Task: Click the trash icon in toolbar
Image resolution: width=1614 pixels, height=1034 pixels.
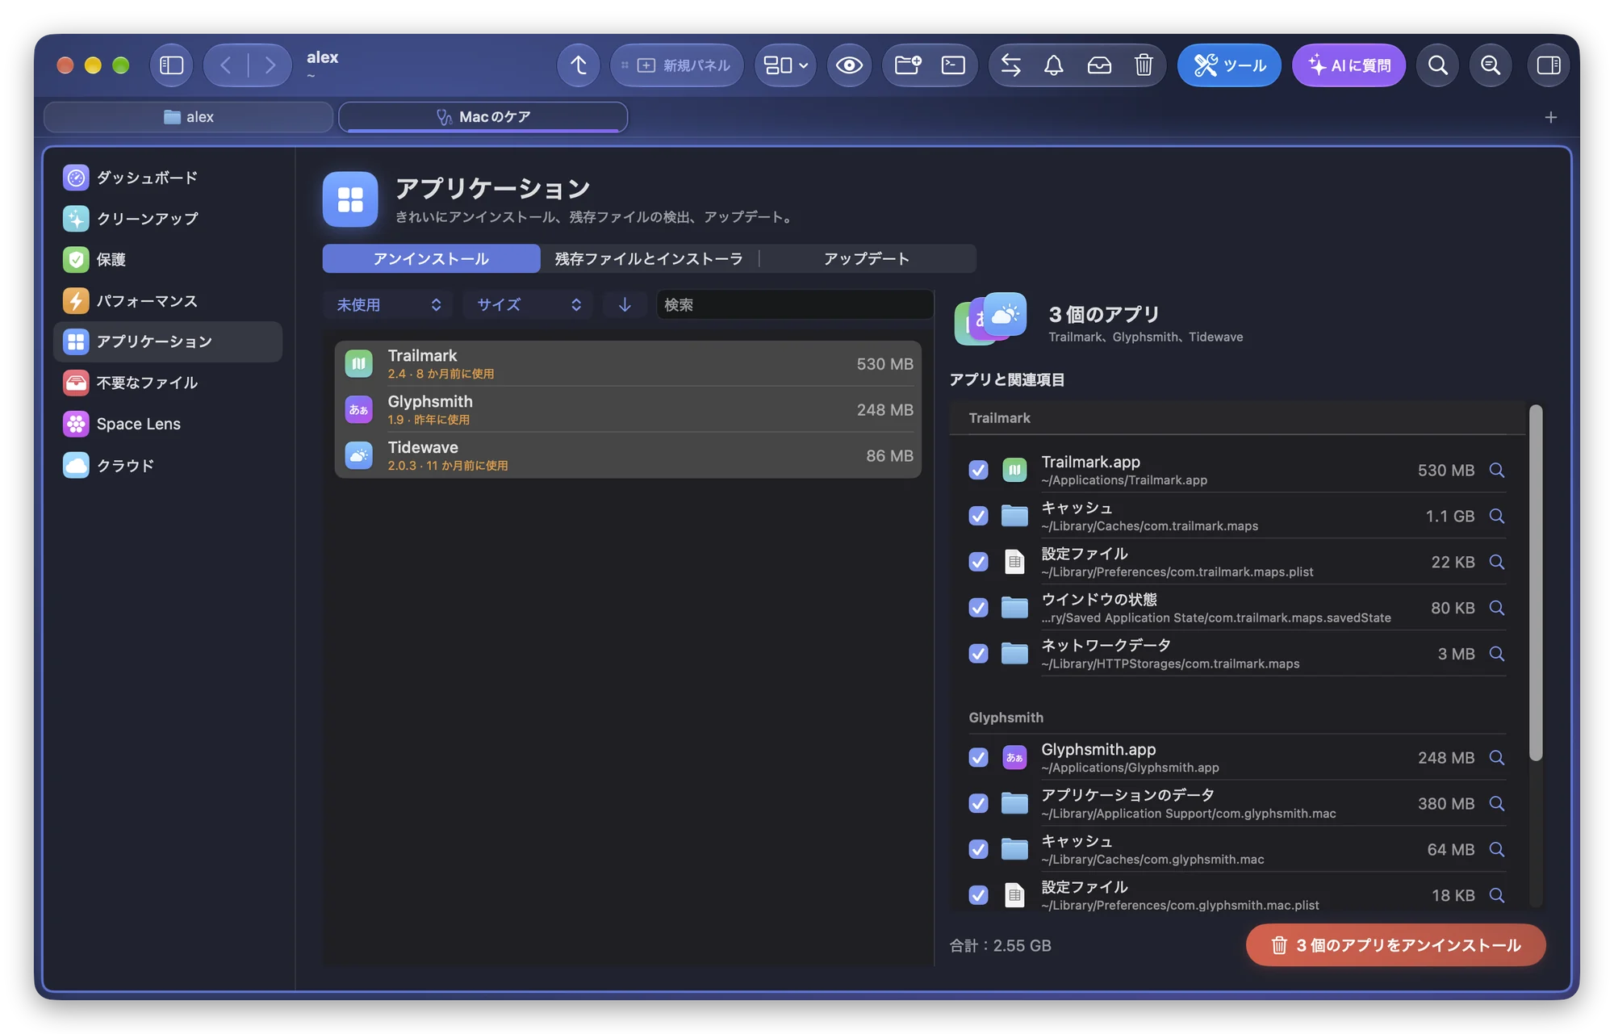Action: coord(1144,65)
